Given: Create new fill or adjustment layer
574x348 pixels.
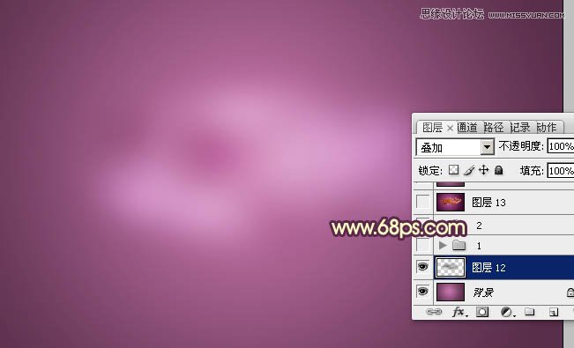Looking at the screenshot, I should (507, 312).
